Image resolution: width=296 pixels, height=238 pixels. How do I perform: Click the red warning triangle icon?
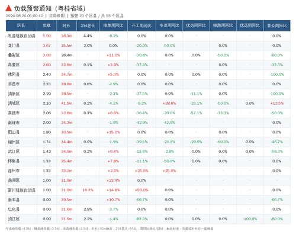coord(8,8)
